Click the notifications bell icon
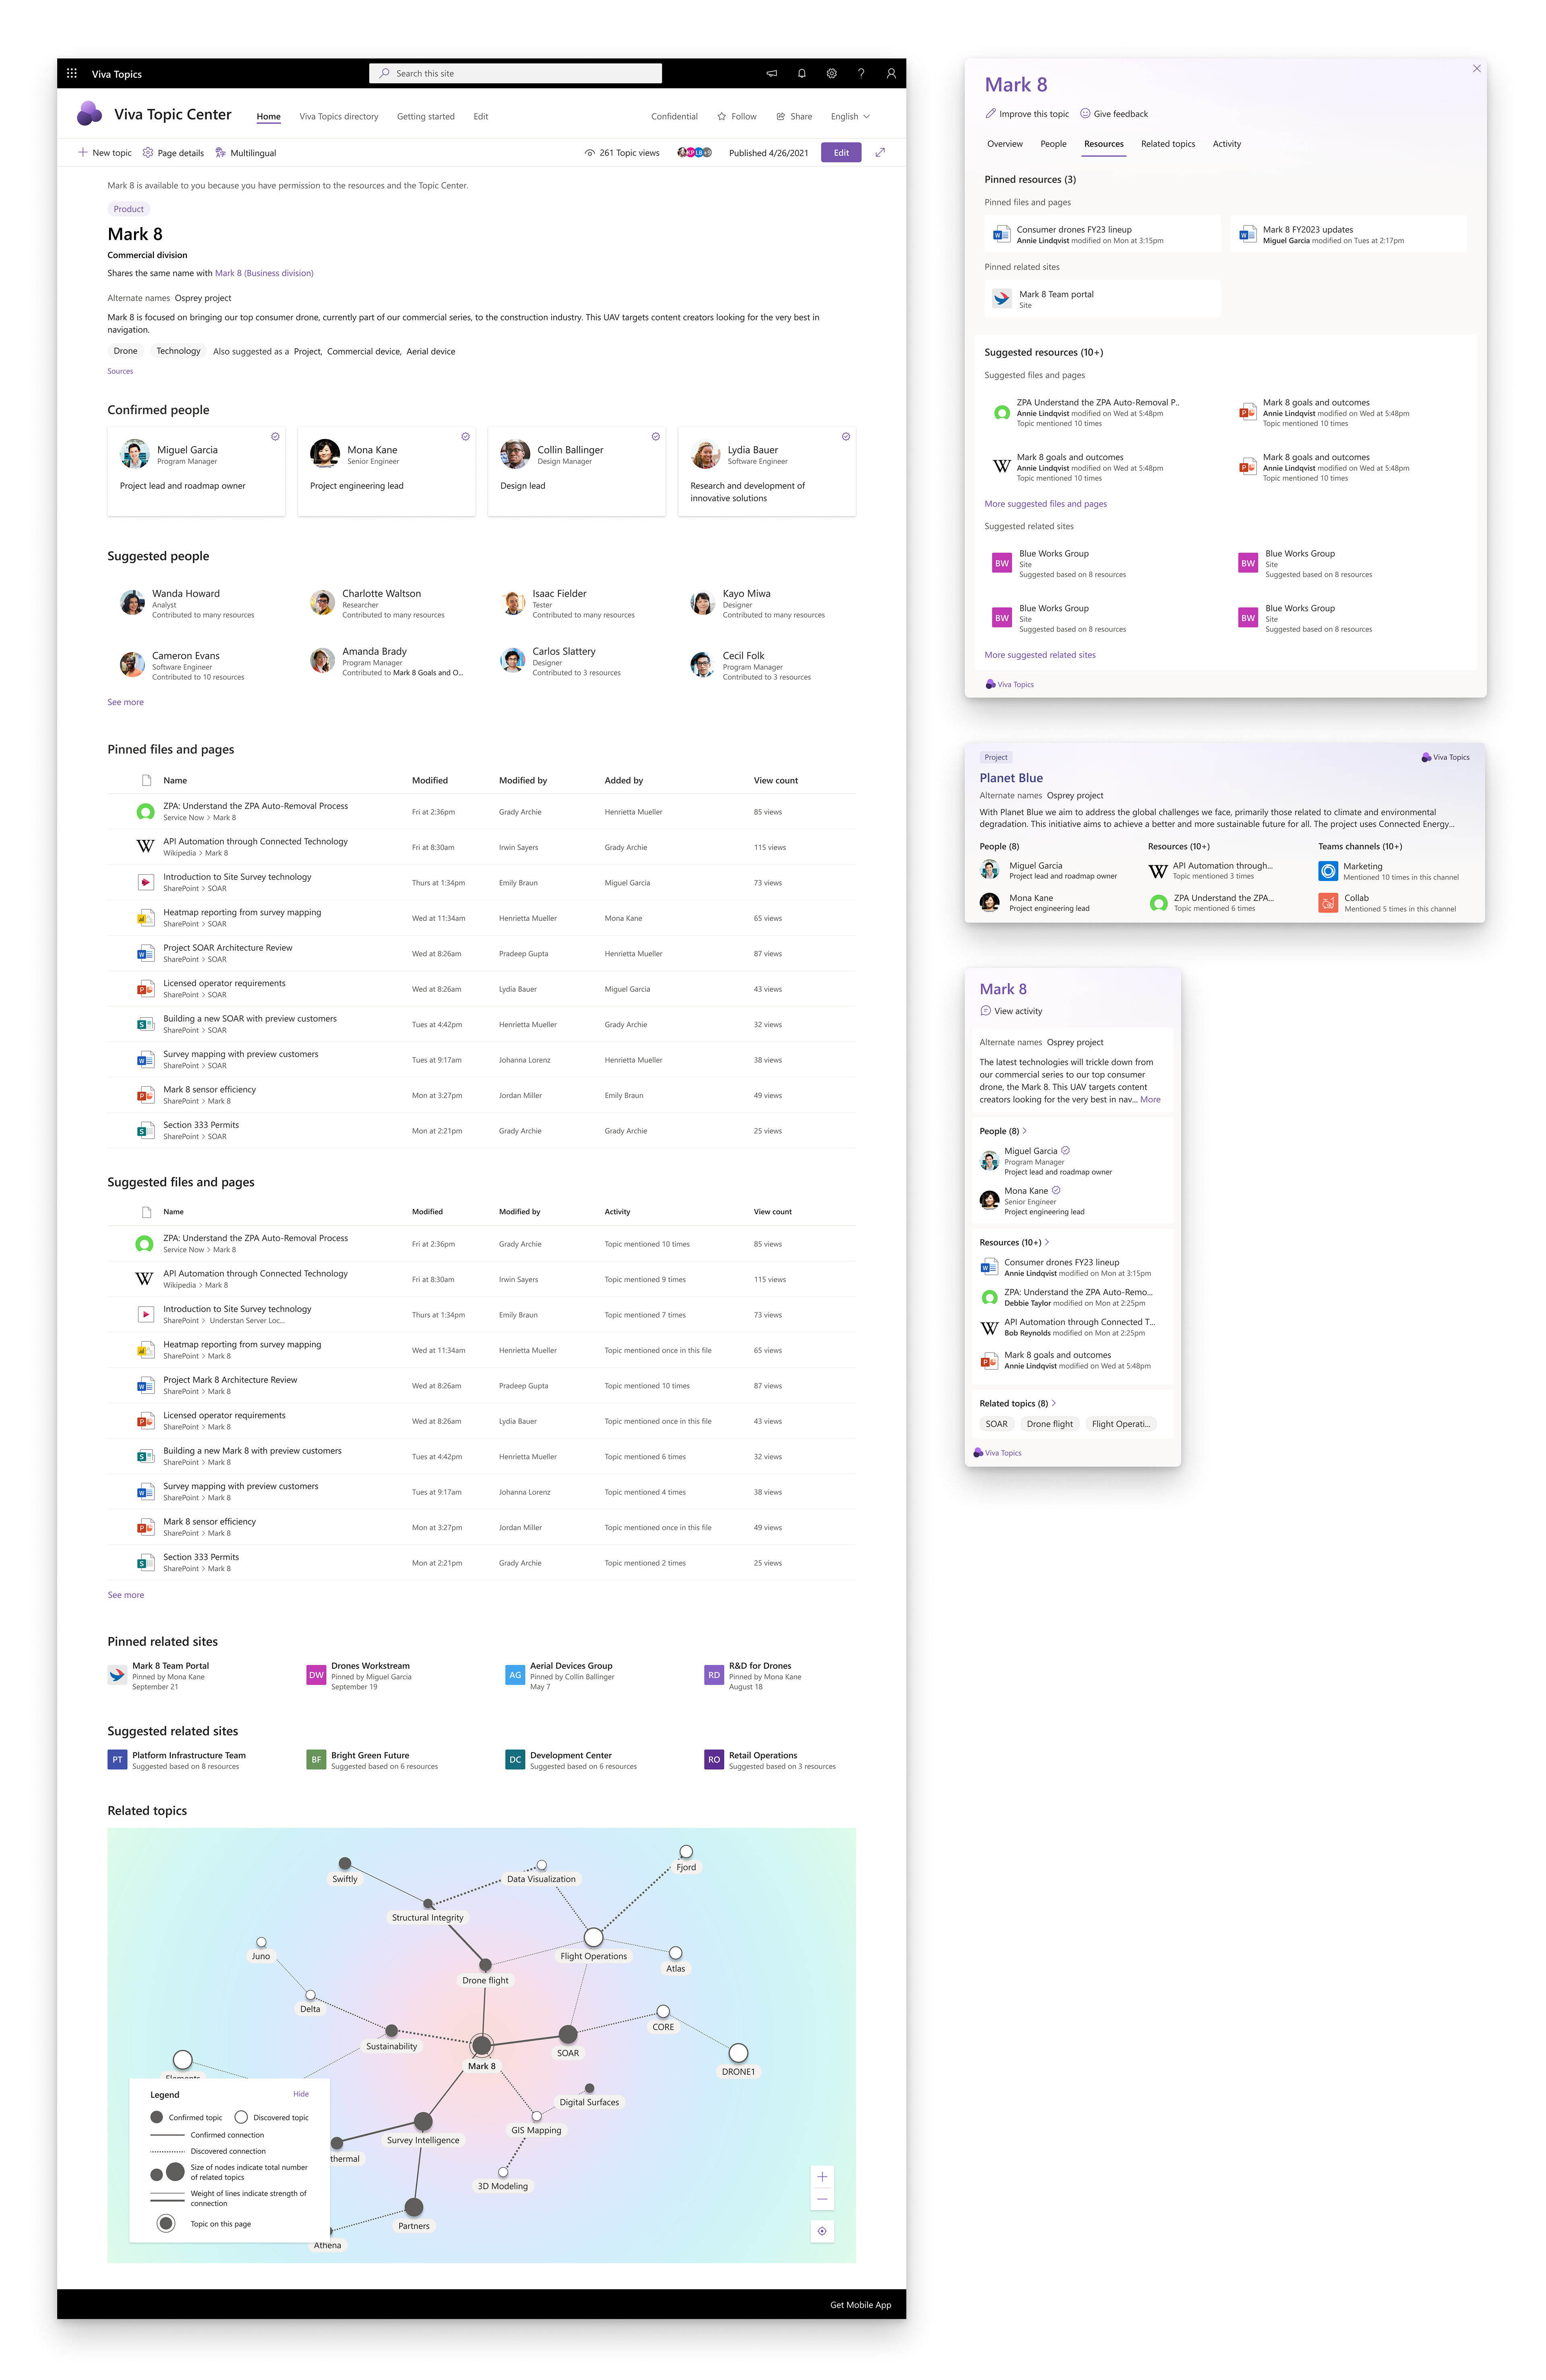The image size is (1546, 2380). [x=801, y=73]
